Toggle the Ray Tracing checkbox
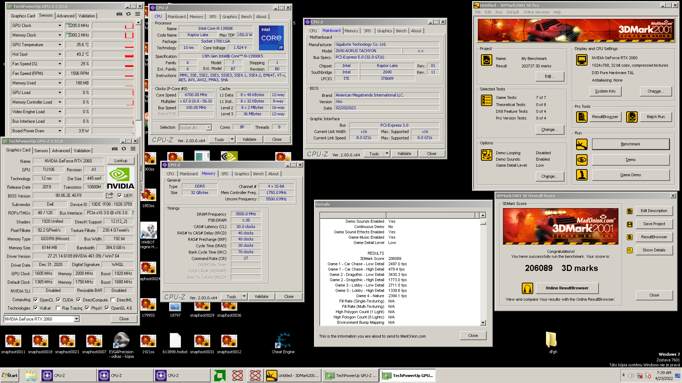The width and height of the screenshot is (682, 383). click(58, 308)
